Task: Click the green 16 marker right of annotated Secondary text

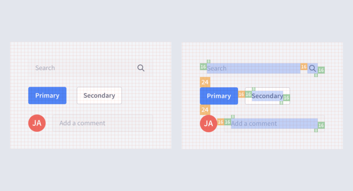Action: click(286, 98)
